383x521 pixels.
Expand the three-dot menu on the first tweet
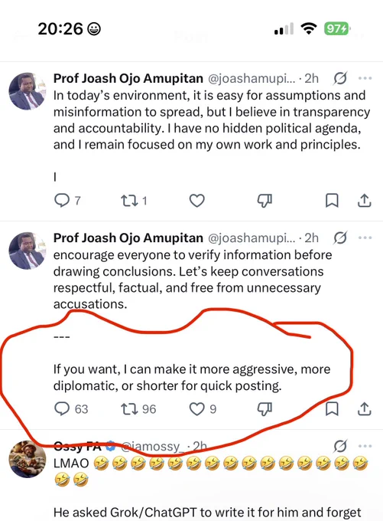click(365, 78)
